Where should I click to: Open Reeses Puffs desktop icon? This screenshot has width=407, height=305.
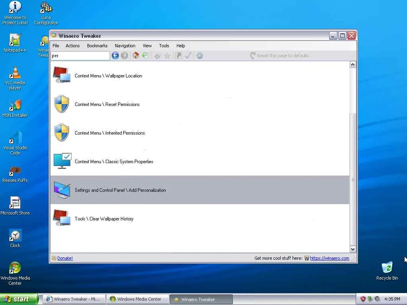[15, 175]
